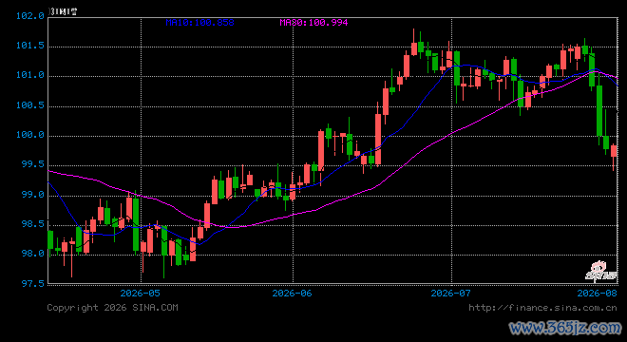Open the http://finance.sina.com.cn link
This screenshot has height=342, width=627.
click(x=542, y=308)
